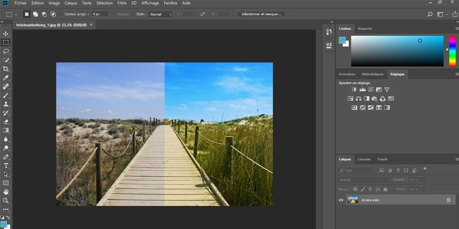Screen dimensions: 459x229
Task: Select the Crop tool
Action: coord(6,69)
